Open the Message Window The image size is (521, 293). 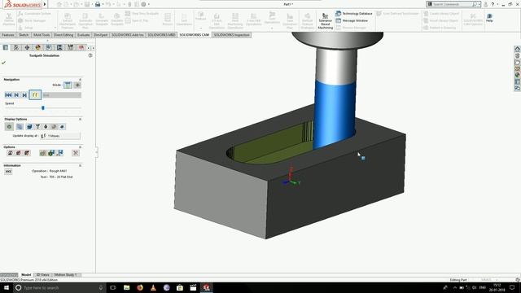pyautogui.click(x=352, y=20)
